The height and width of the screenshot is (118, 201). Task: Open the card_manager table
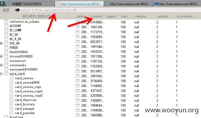[x=25, y=108]
